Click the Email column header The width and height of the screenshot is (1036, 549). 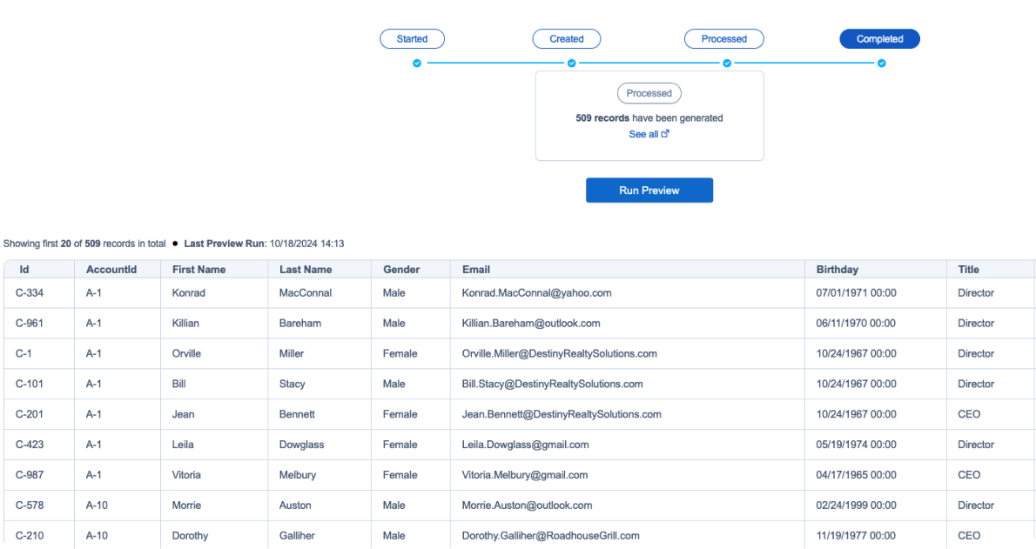pyautogui.click(x=476, y=270)
